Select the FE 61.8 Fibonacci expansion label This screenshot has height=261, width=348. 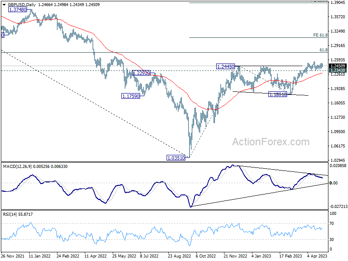[x=320, y=35]
